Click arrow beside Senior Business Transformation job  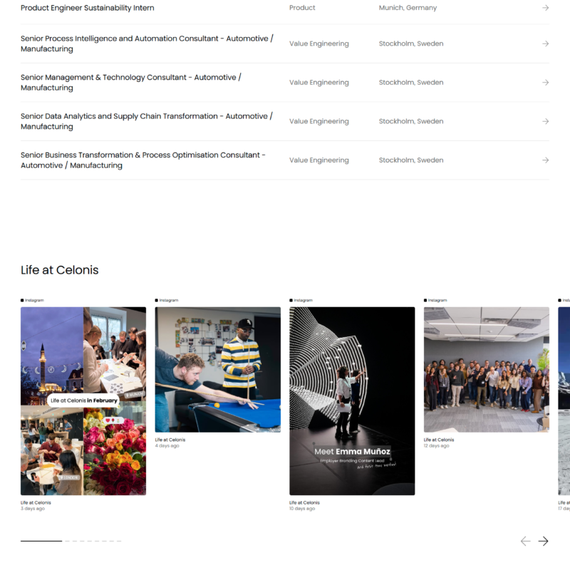tap(545, 160)
